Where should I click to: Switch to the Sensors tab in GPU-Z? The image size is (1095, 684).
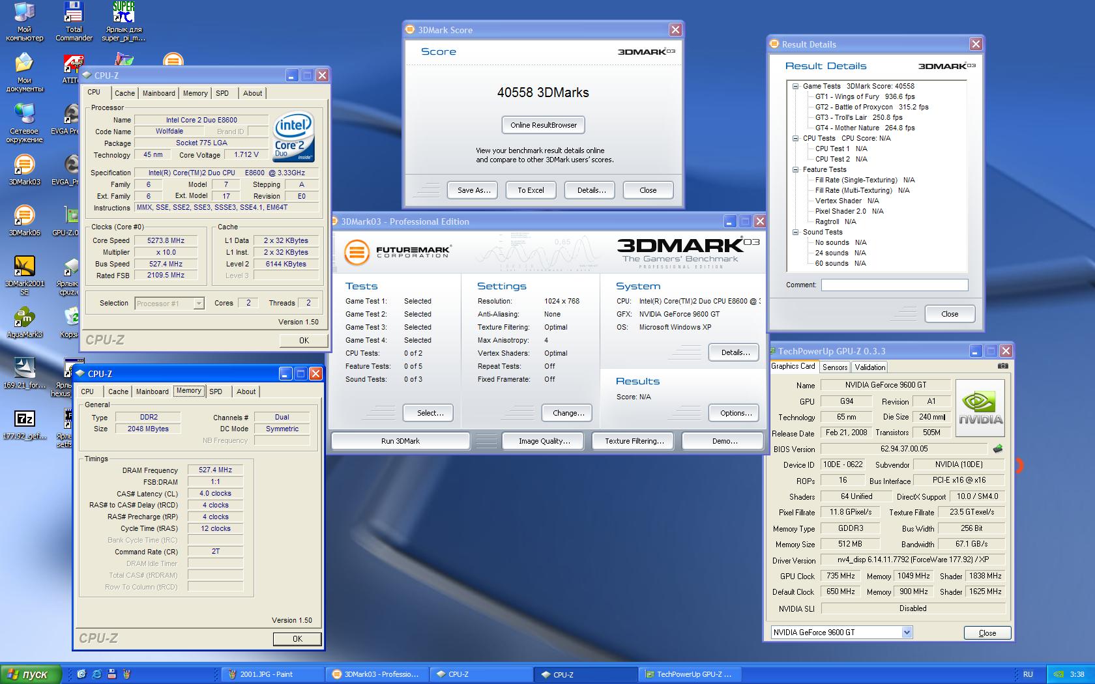pyautogui.click(x=835, y=367)
